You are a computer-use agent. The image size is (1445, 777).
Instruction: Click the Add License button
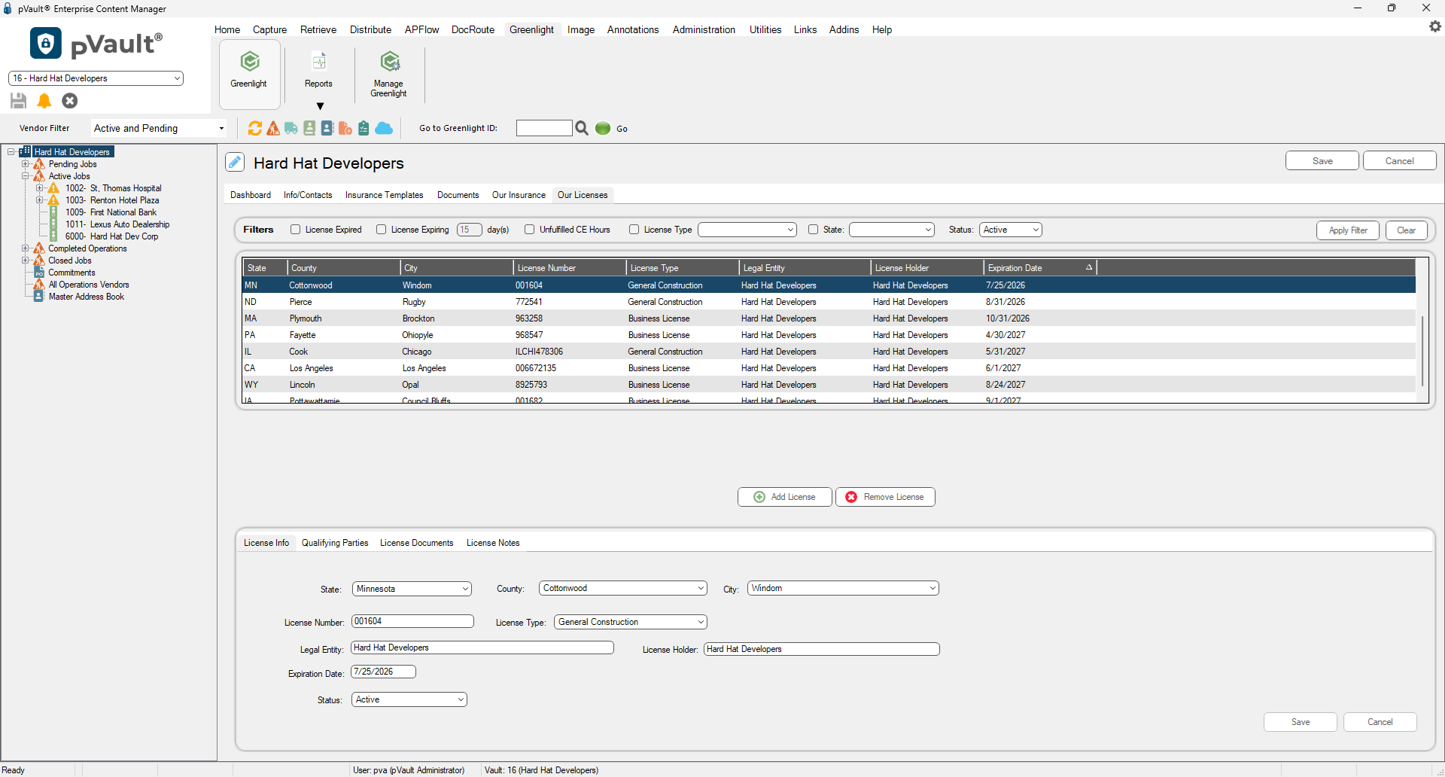point(785,497)
